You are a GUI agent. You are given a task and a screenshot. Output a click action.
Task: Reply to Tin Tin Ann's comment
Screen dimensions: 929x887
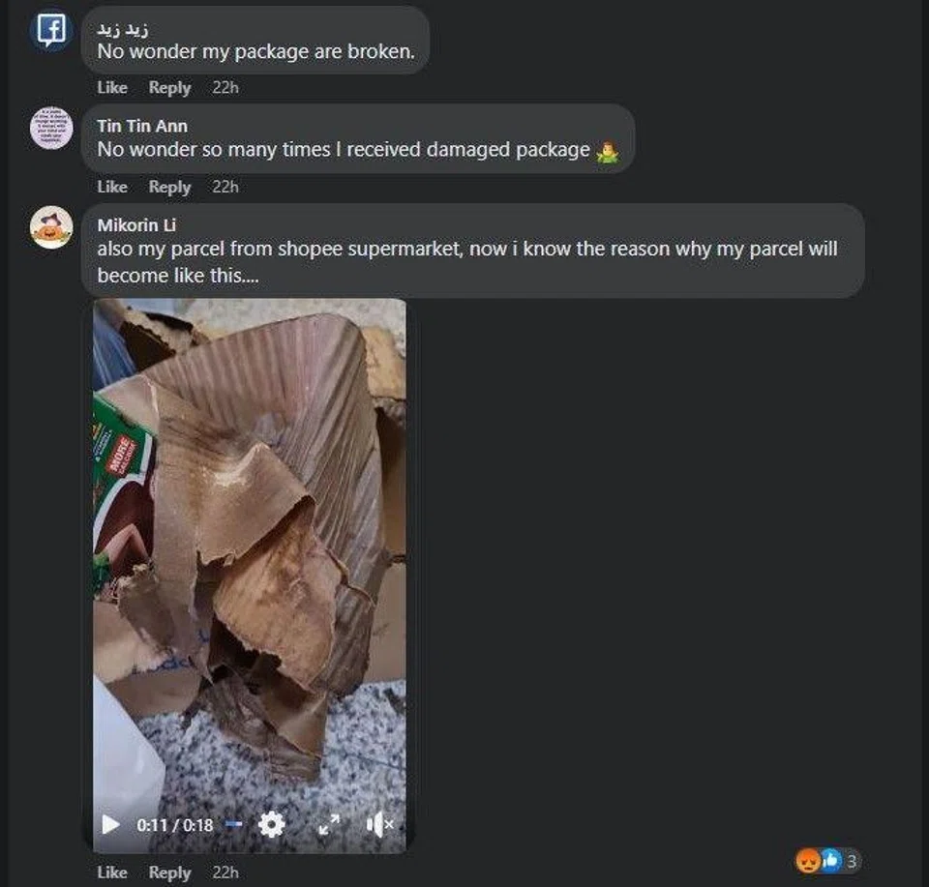click(169, 187)
